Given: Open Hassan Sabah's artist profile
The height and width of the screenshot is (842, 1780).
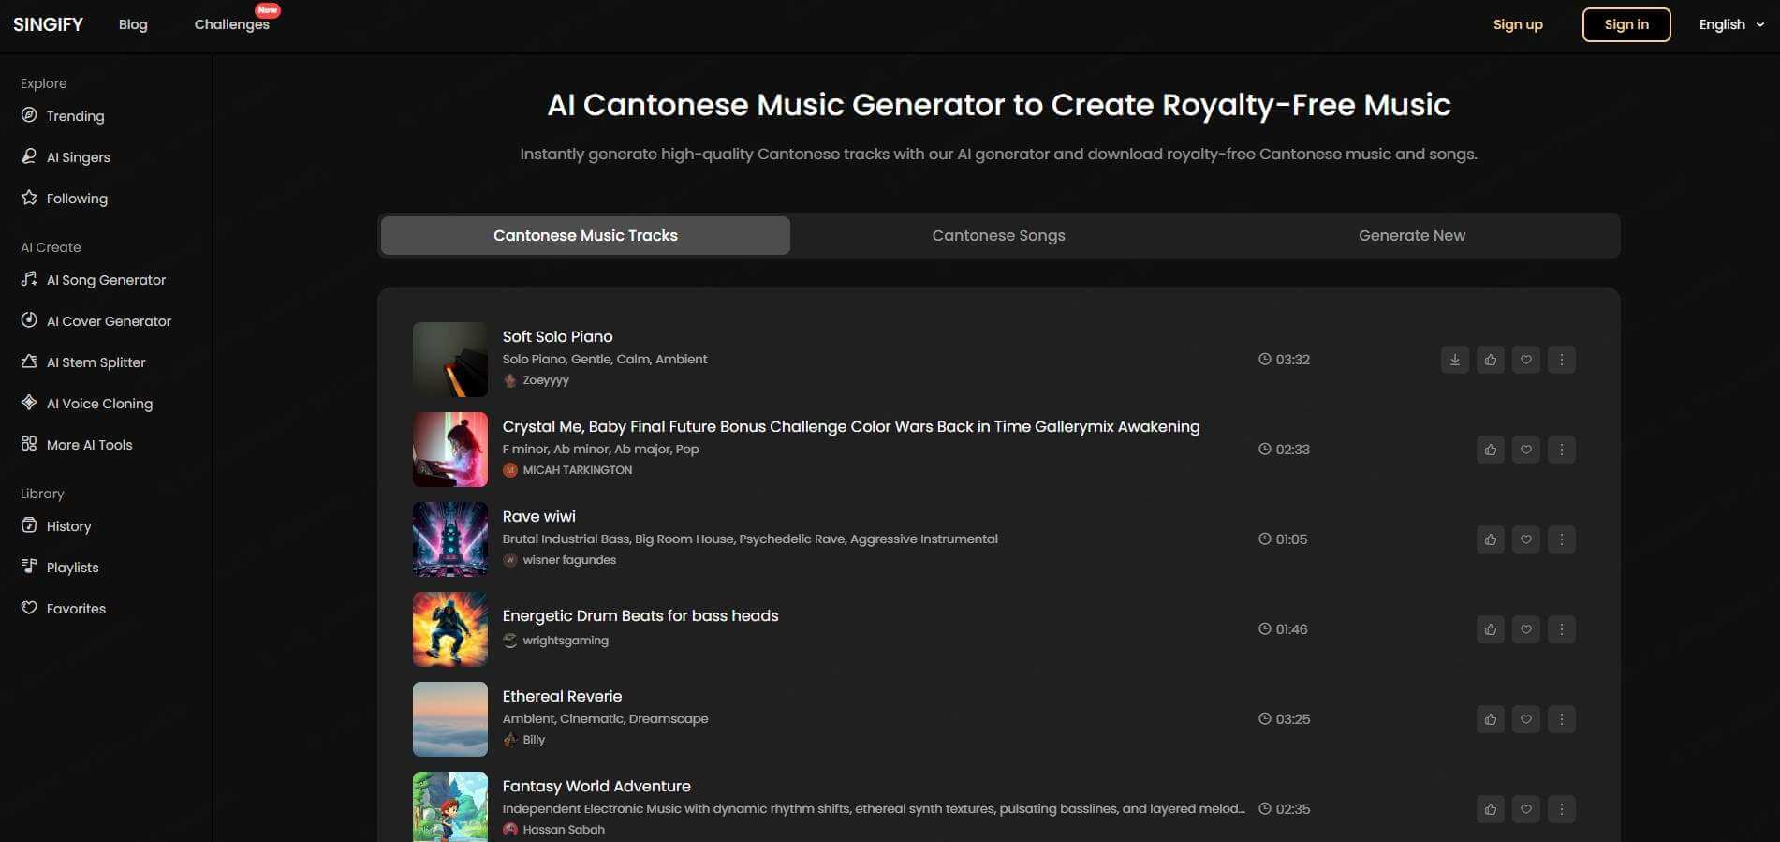Looking at the screenshot, I should tap(564, 830).
